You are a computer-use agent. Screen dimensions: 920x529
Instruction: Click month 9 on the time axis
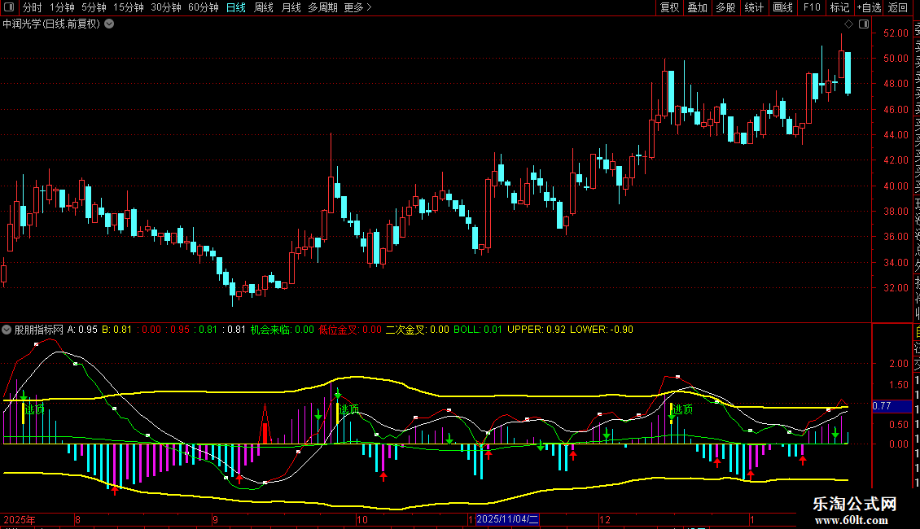tap(215, 519)
